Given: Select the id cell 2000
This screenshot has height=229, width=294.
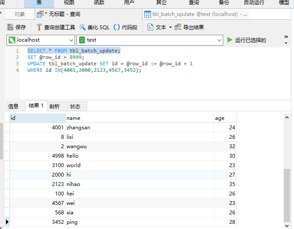Looking at the screenshot, I should click(37, 175).
